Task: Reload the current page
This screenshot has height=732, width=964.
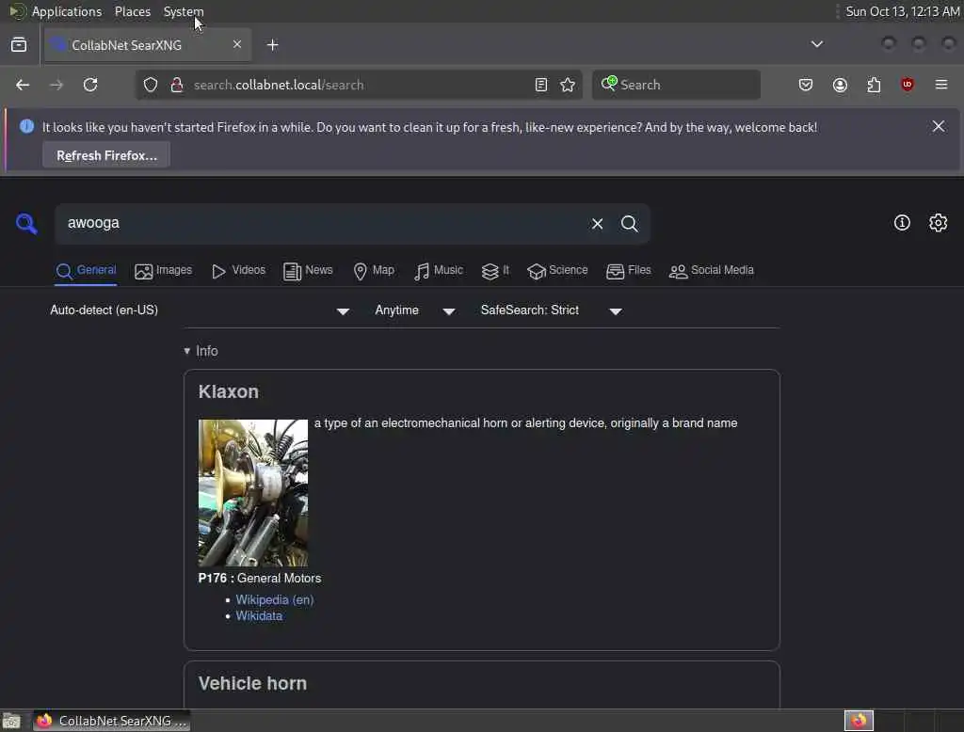Action: pyautogui.click(x=90, y=85)
